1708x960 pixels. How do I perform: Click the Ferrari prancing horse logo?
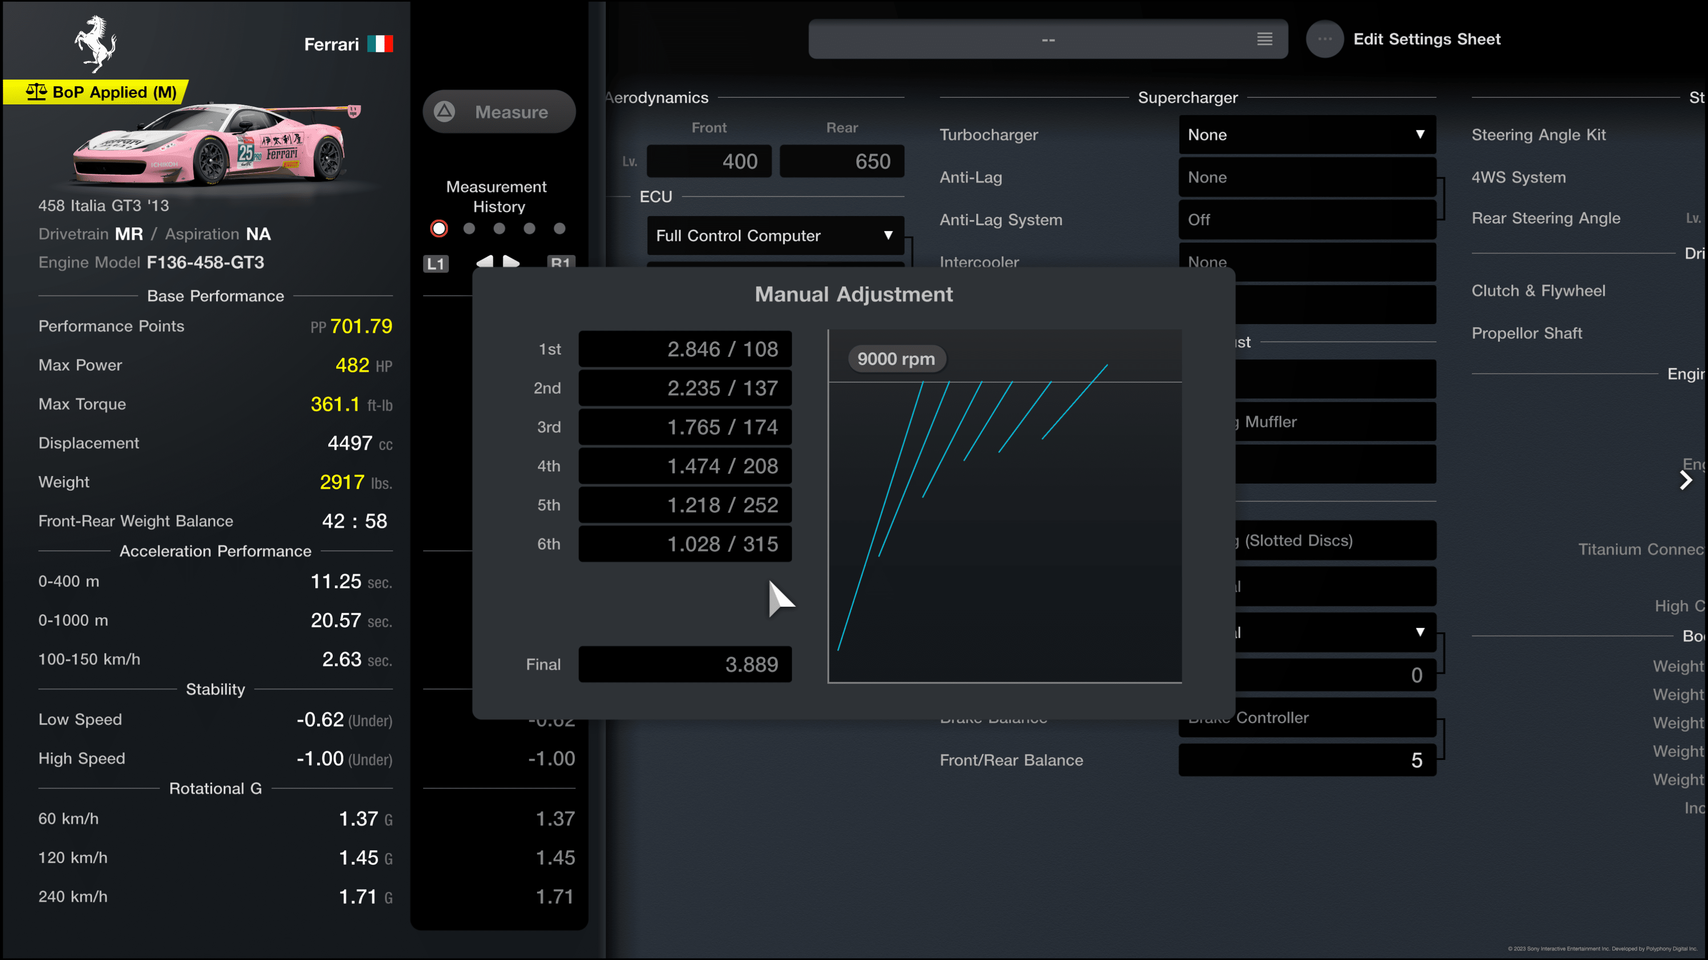pos(96,44)
